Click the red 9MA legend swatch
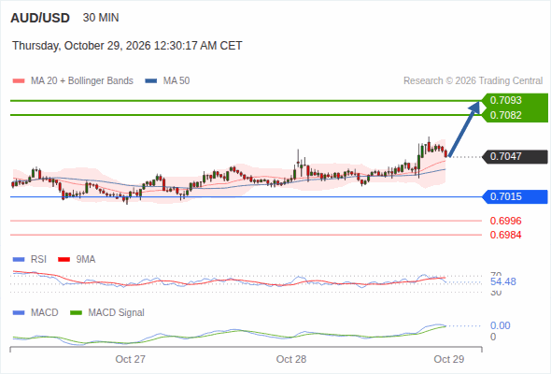The width and height of the screenshot is (551, 374). click(64, 260)
